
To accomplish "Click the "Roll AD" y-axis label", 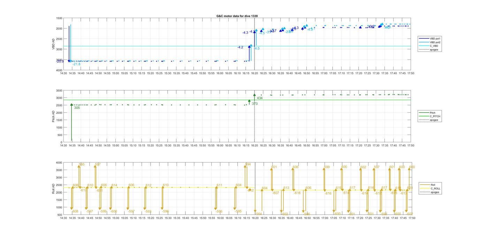I will coord(54,188).
